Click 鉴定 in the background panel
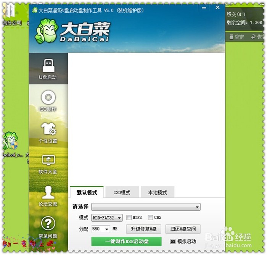The image size is (267, 255). [x=237, y=37]
